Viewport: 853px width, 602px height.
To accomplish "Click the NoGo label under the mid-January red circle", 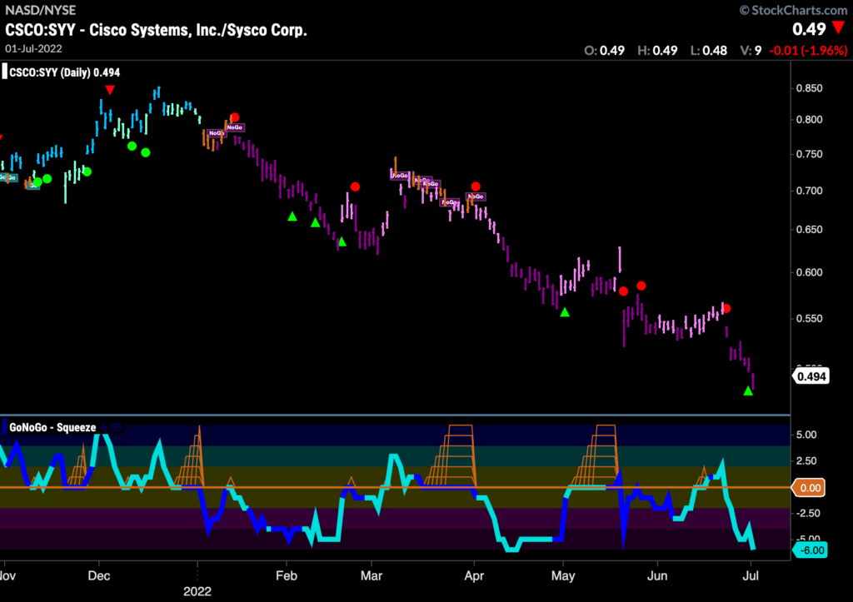I will click(x=234, y=127).
